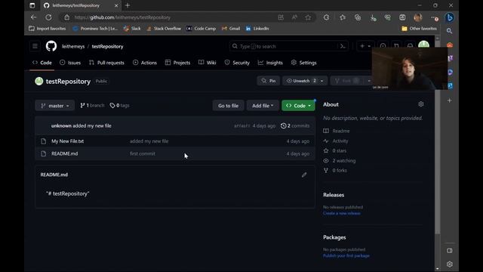Viewport: 483px width, 272px height.
Task: Open the Edge settings ellipsis menu
Action: (x=435, y=17)
